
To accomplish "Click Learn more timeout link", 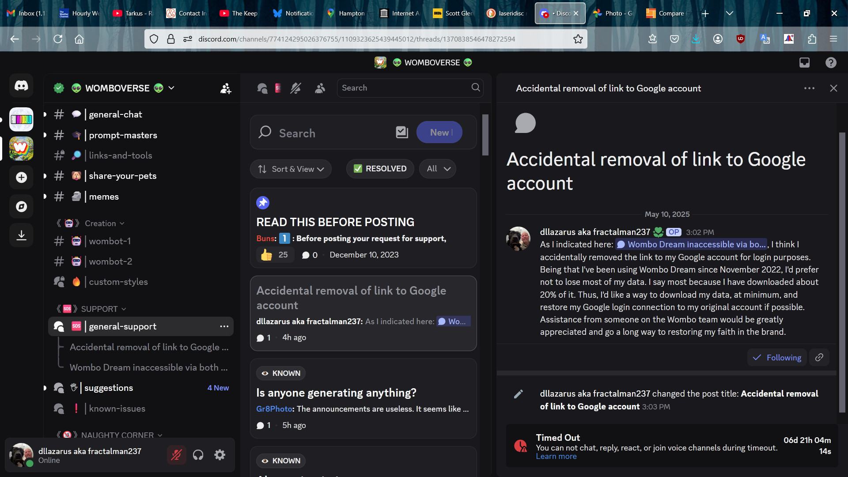I will coord(556,457).
